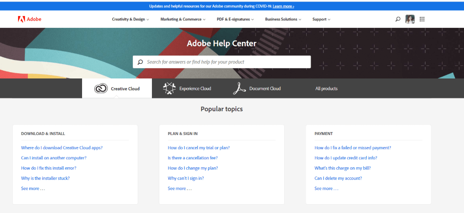464x213 pixels.
Task: Expand the PDF & E-signatures menu
Action: point(235,19)
